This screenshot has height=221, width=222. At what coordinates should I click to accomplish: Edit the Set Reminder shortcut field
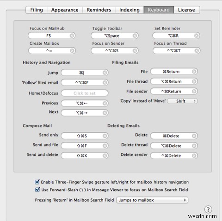point(176,36)
